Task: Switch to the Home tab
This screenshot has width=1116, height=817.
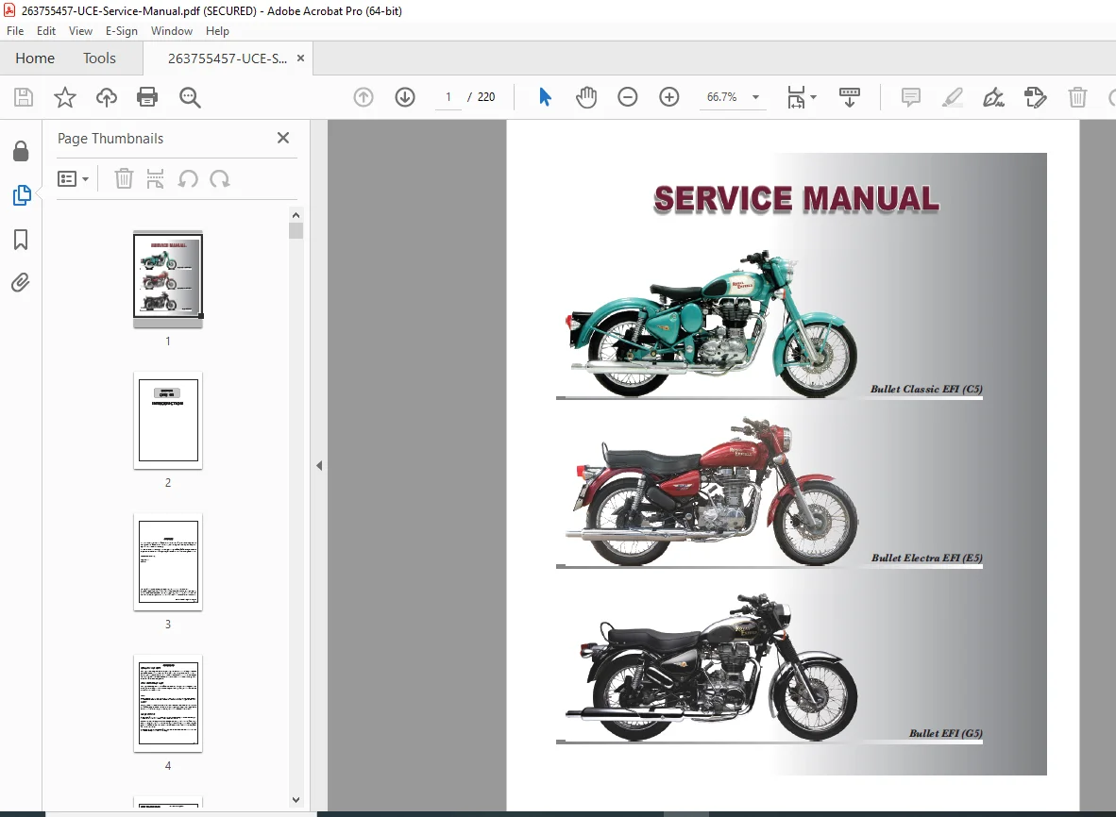Action: (35, 58)
